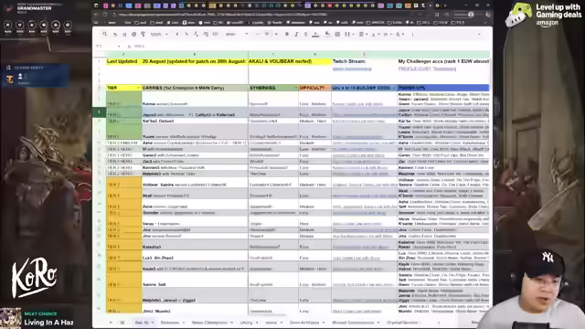Click the merge cells icon
The image size is (585, 329).
pyautogui.click(x=347, y=34)
